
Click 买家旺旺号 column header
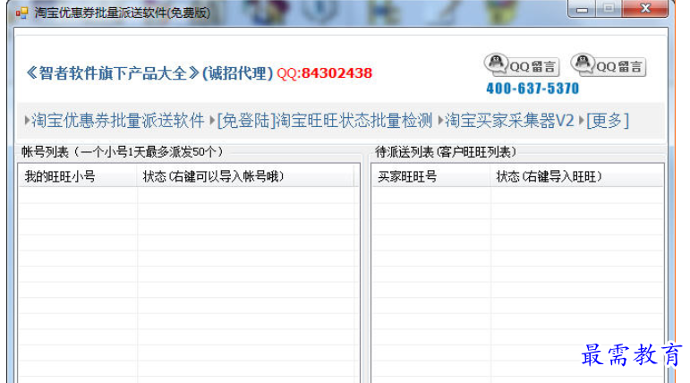point(431,176)
